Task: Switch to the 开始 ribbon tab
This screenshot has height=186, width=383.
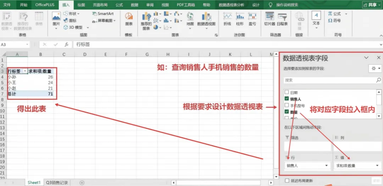Action: (x=23, y=5)
